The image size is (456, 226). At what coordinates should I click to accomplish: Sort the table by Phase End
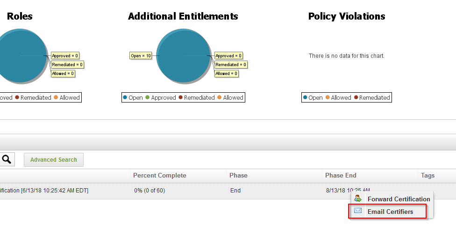point(341,176)
